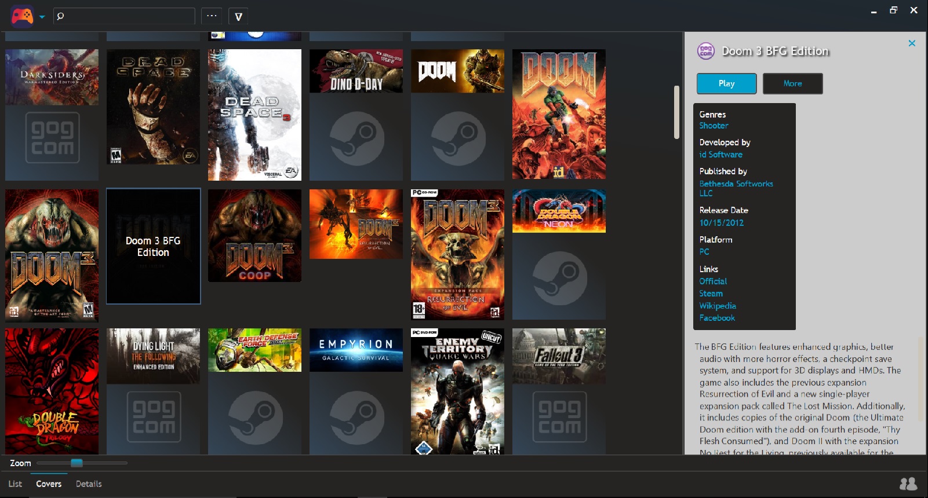The height and width of the screenshot is (498, 928).
Task: Filter by Shooter genre
Action: [x=714, y=126]
